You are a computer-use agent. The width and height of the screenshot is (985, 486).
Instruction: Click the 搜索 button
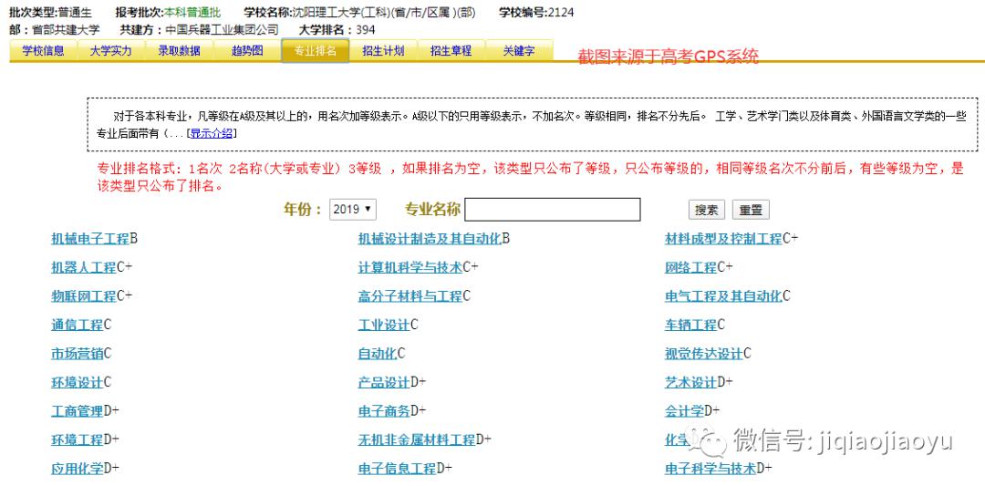point(707,210)
